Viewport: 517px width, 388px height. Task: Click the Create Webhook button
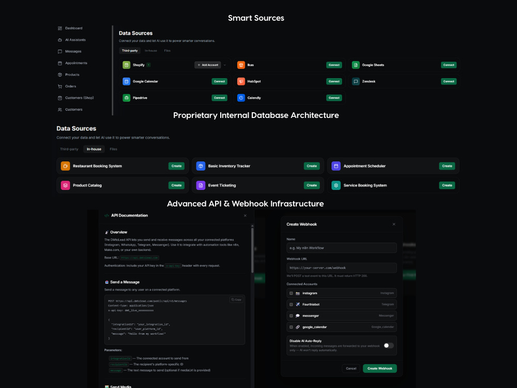380,368
